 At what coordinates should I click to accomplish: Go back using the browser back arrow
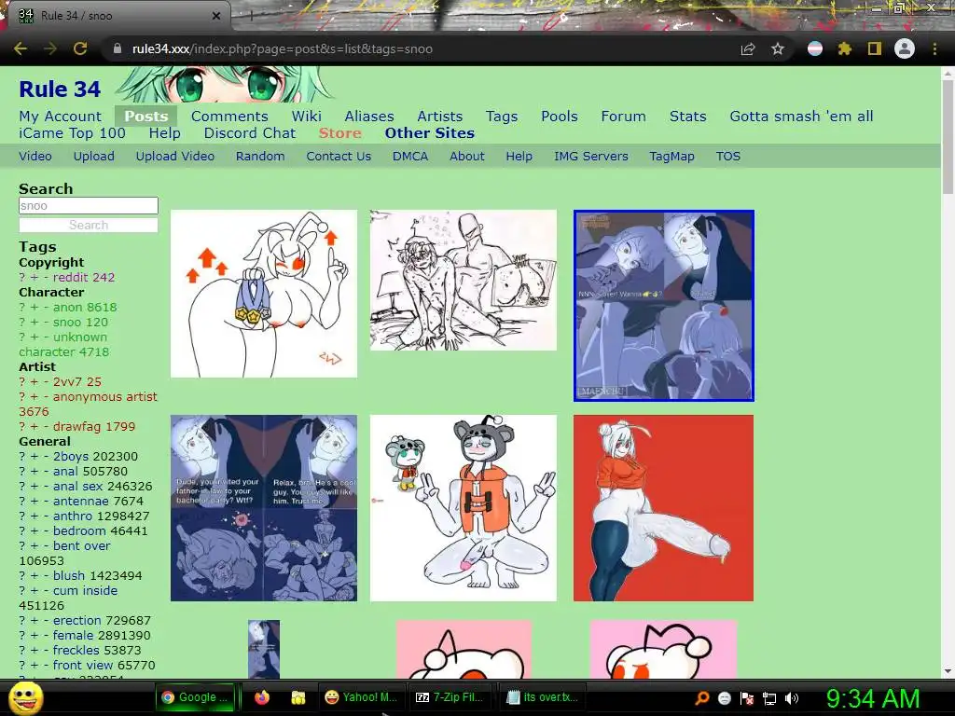pos(21,48)
